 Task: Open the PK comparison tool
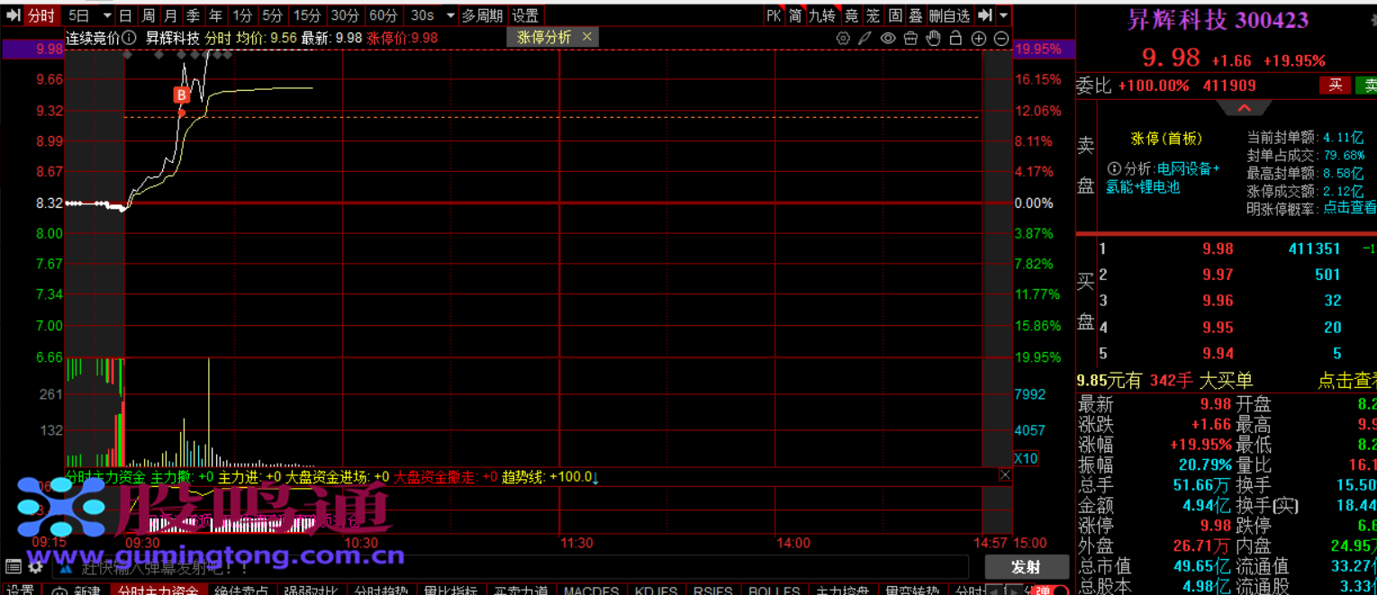coord(774,15)
